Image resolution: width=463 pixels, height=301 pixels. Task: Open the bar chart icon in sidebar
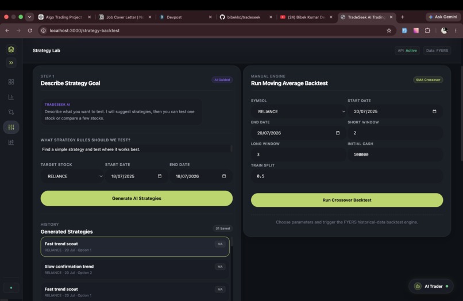(x=11, y=97)
